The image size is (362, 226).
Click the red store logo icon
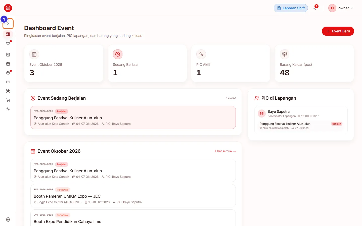8,8
